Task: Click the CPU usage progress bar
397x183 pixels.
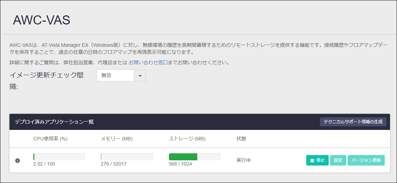Action: pos(59,157)
